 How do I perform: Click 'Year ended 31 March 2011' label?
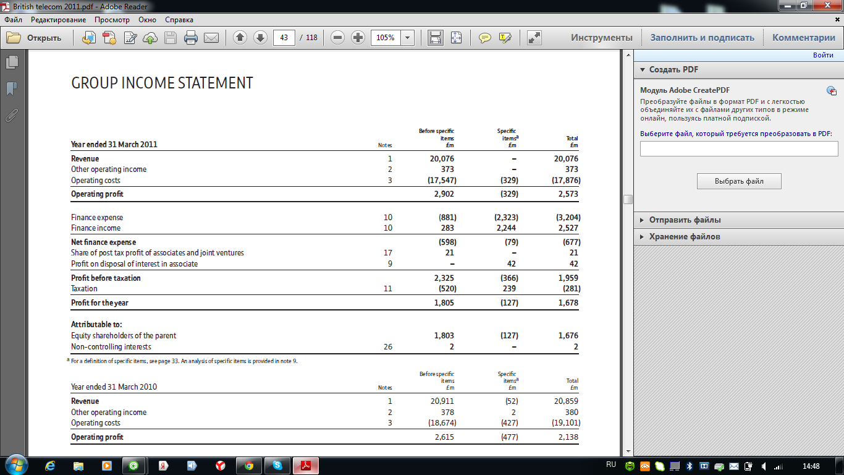coord(114,145)
